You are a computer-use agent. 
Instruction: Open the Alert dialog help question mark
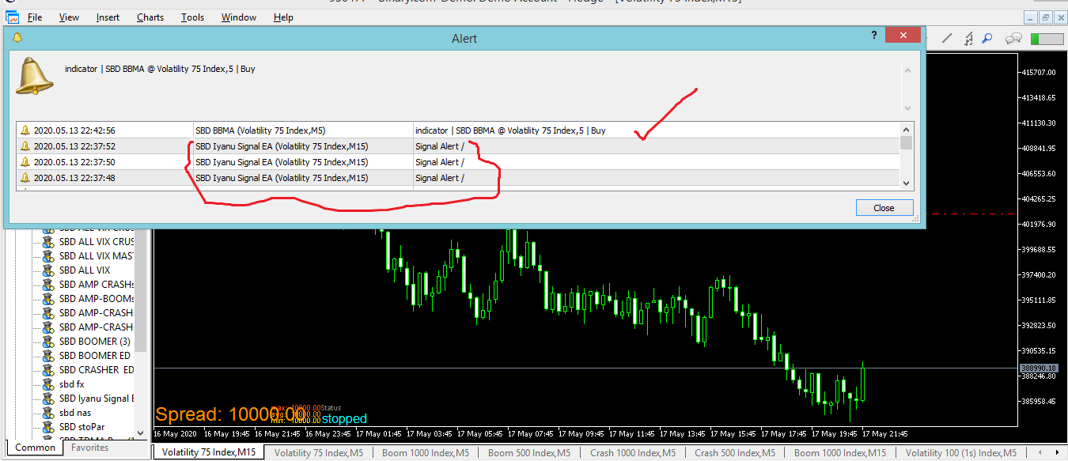click(874, 36)
